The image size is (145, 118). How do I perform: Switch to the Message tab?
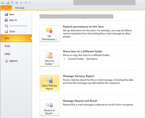tap(20, 8)
